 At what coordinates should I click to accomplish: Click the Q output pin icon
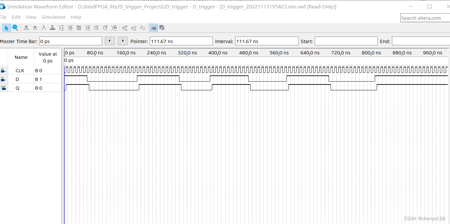coord(3,87)
